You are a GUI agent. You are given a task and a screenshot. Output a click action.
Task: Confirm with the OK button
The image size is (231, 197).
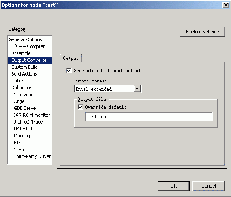173,186
